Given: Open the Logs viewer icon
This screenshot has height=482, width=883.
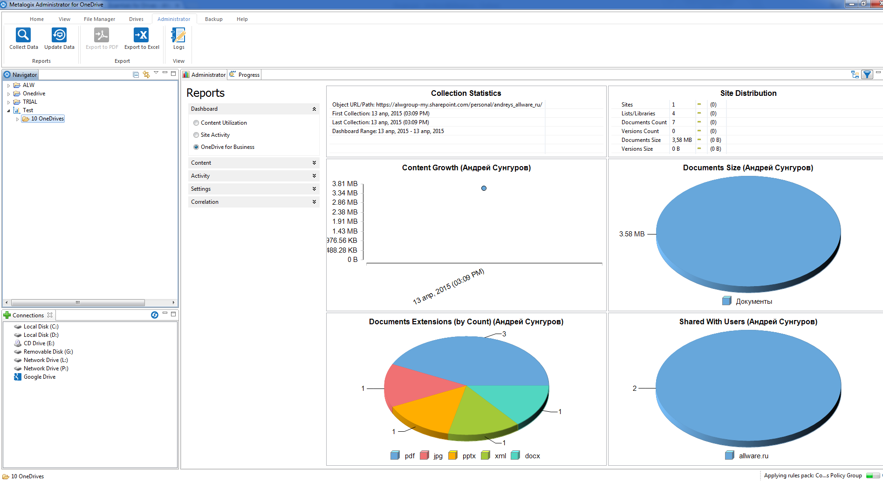Looking at the screenshot, I should [178, 35].
